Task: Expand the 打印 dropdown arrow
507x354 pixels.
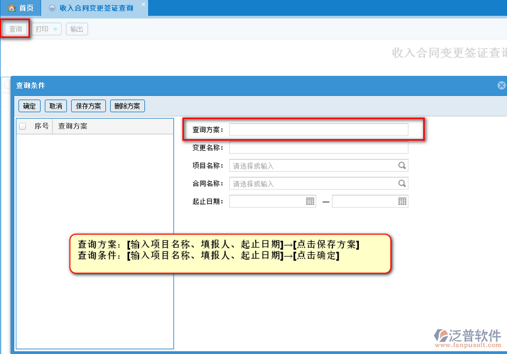Action: [x=55, y=29]
